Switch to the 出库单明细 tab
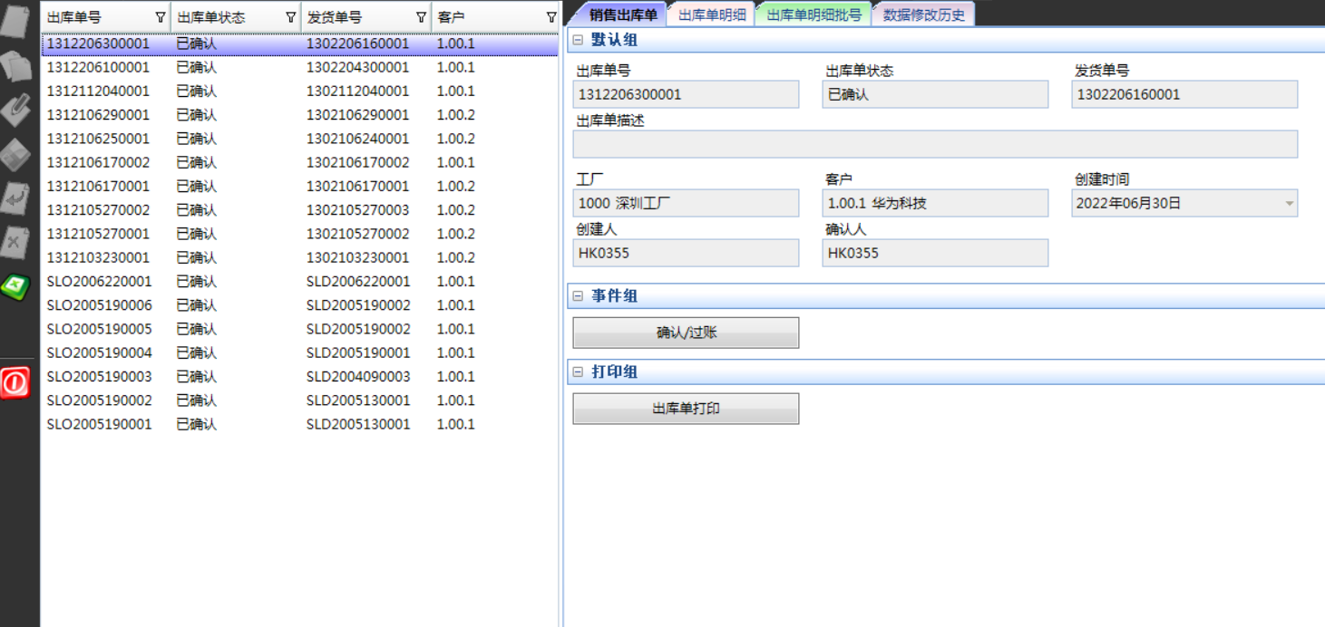 click(x=712, y=14)
